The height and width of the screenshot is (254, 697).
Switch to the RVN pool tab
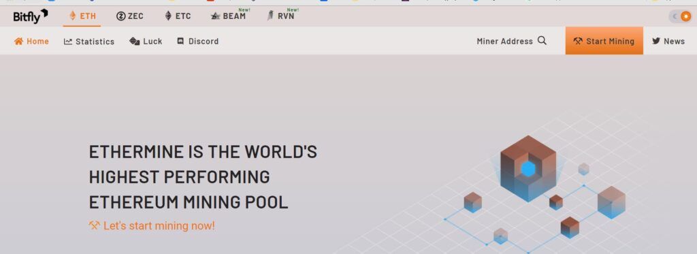pyautogui.click(x=281, y=16)
